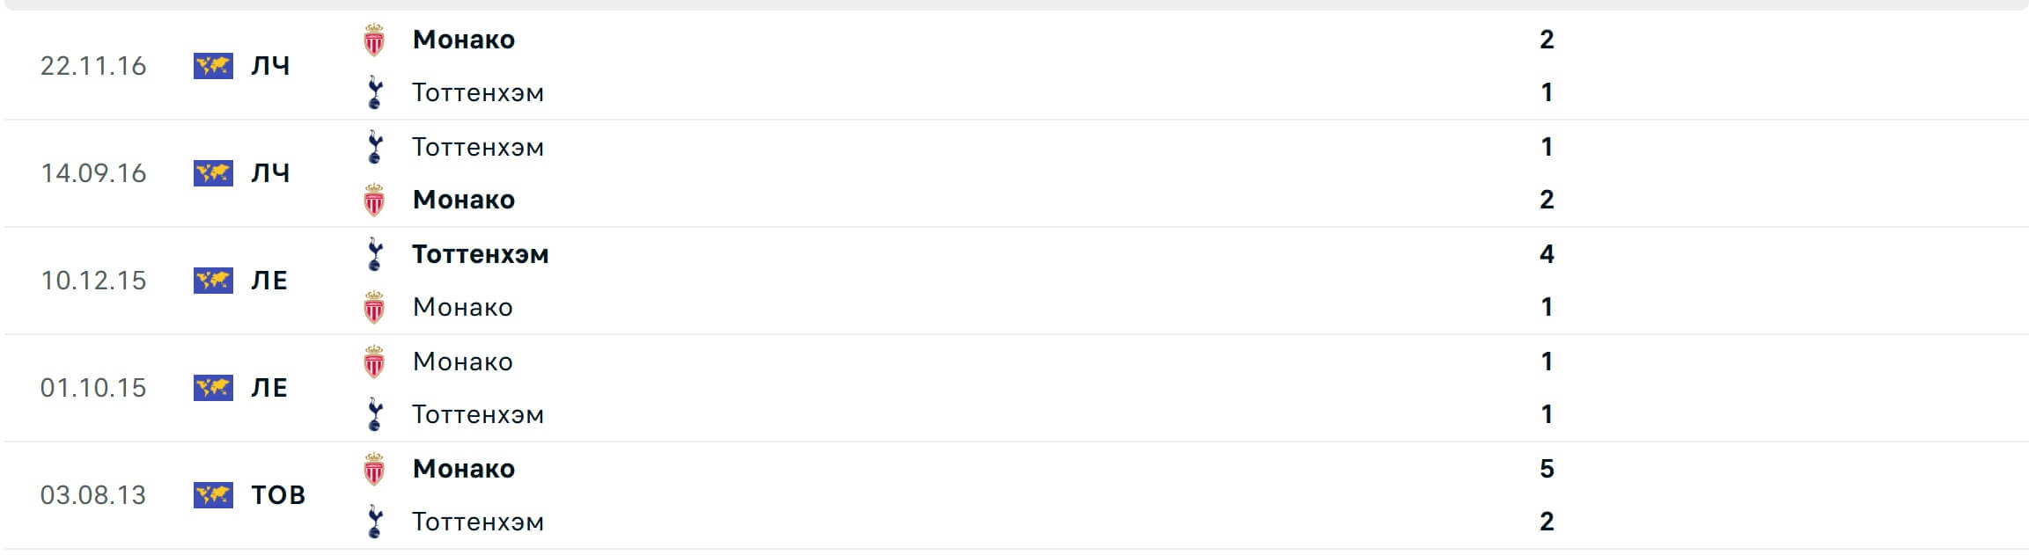Click Tottenham crest in 22.11.16 match
2029x555 pixels.
(375, 92)
